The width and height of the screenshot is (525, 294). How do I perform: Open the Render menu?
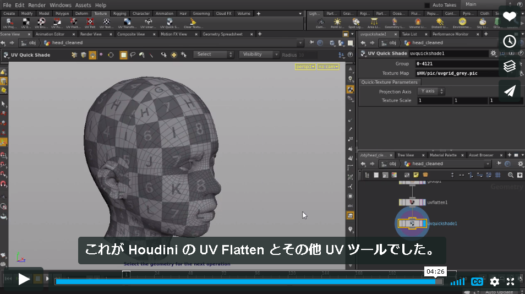[37, 5]
